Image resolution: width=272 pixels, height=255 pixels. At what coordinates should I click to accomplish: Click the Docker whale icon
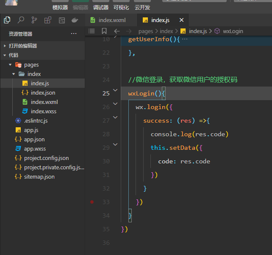(75, 20)
